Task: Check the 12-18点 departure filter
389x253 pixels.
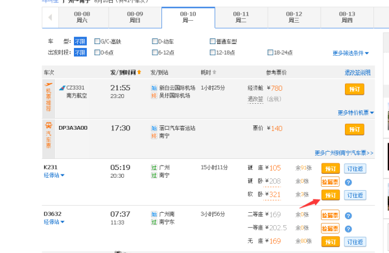Action: 213,53
